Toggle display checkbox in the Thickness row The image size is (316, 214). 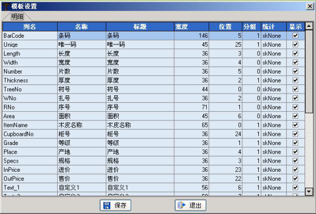295,80
